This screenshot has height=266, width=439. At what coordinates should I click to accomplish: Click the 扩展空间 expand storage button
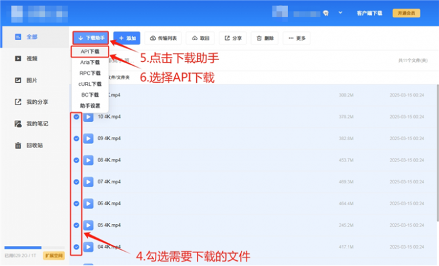[x=54, y=256]
